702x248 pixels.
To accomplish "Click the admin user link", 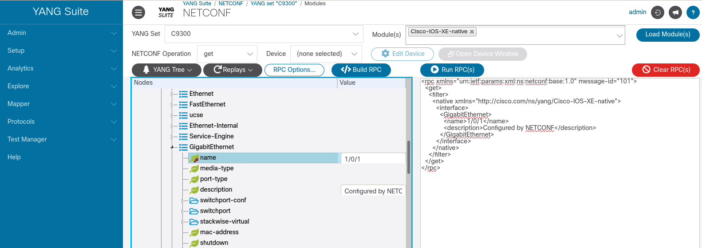I will 638,12.
